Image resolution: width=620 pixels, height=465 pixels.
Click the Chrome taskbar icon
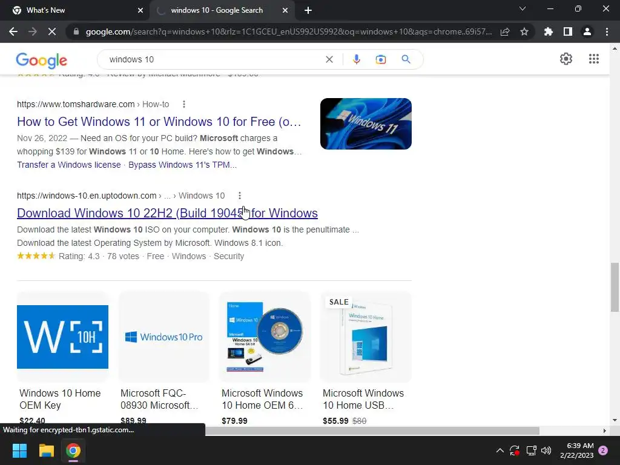point(73,450)
